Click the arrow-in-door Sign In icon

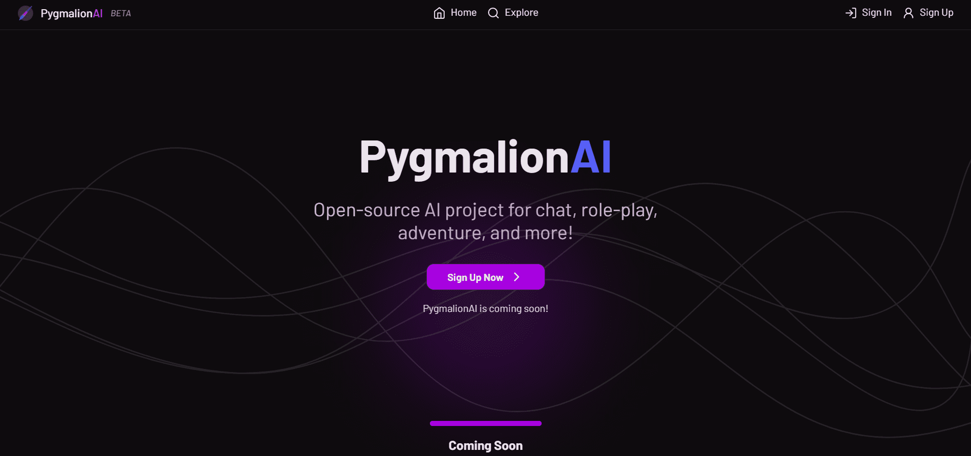[851, 13]
